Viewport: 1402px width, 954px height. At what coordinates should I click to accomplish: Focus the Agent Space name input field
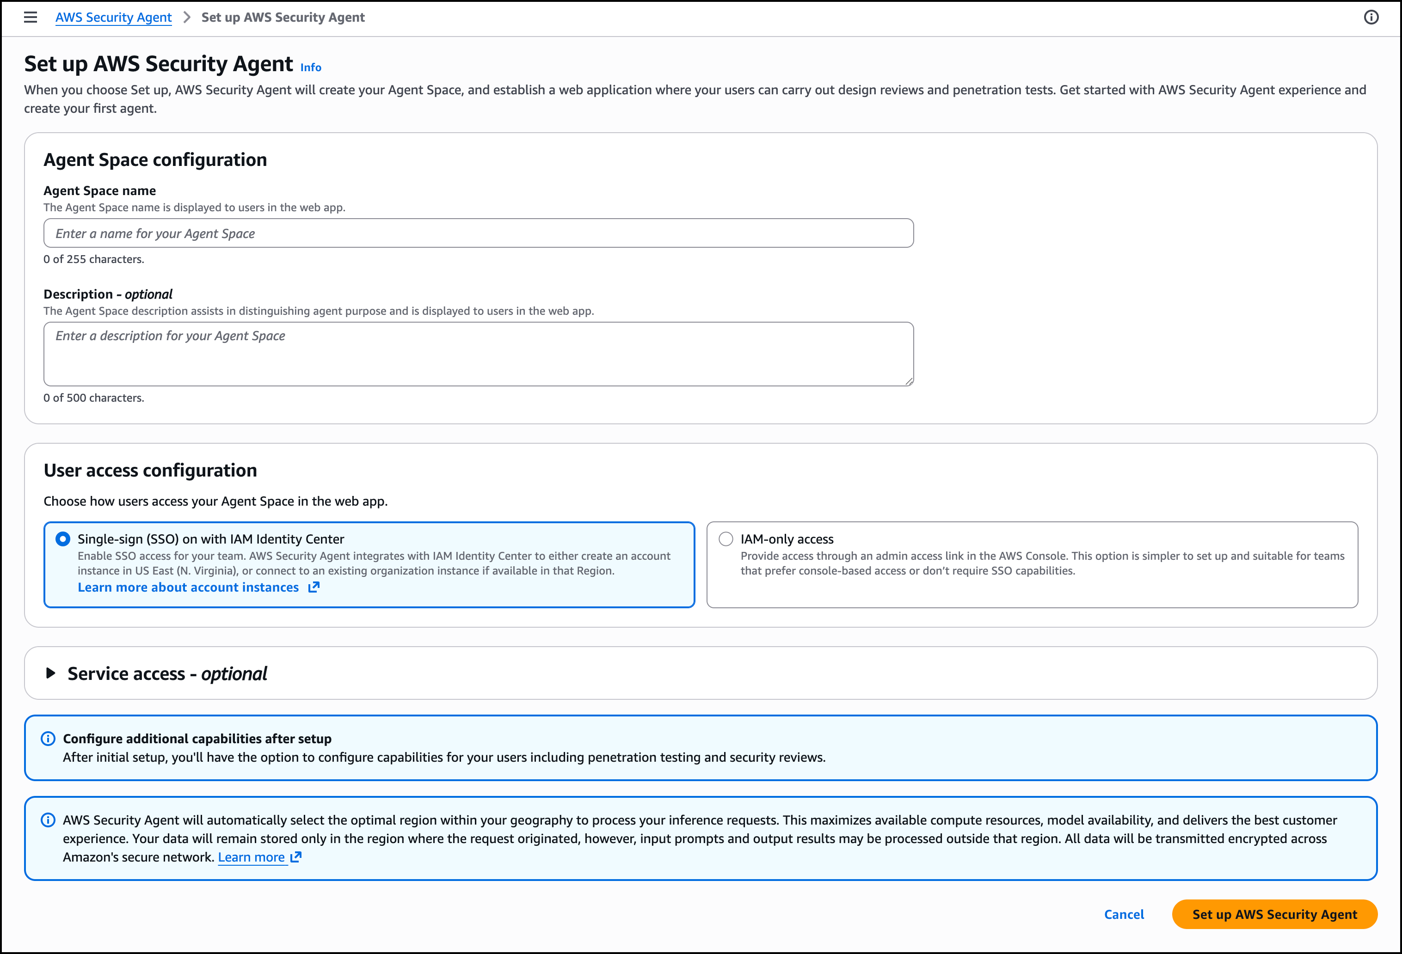tap(478, 233)
